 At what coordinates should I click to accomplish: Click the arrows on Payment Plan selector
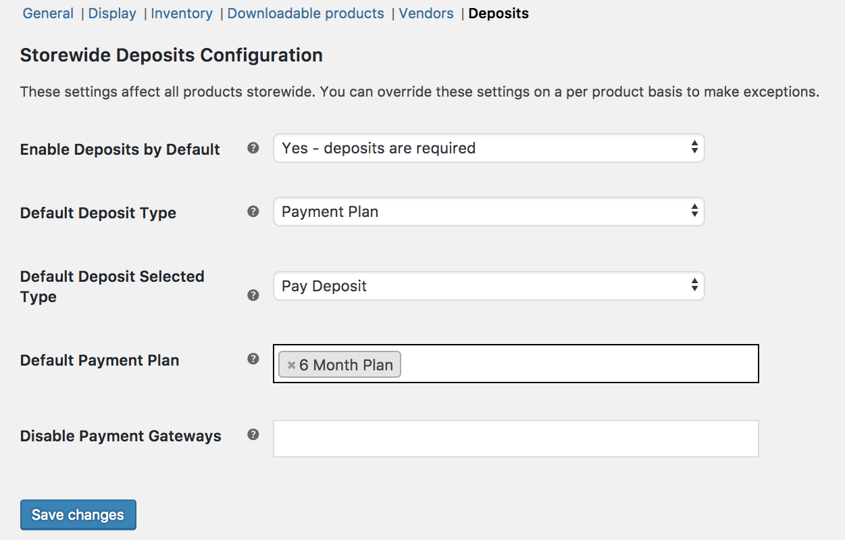pos(694,212)
